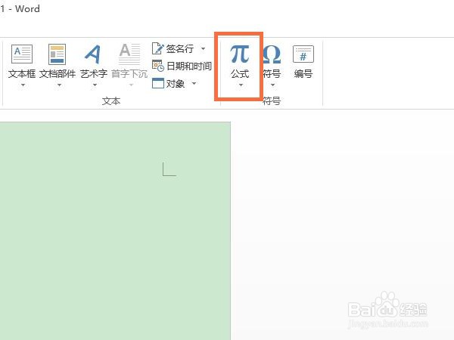Click inside the green document page
The width and height of the screenshot is (454, 340).
pyautogui.click(x=115, y=230)
